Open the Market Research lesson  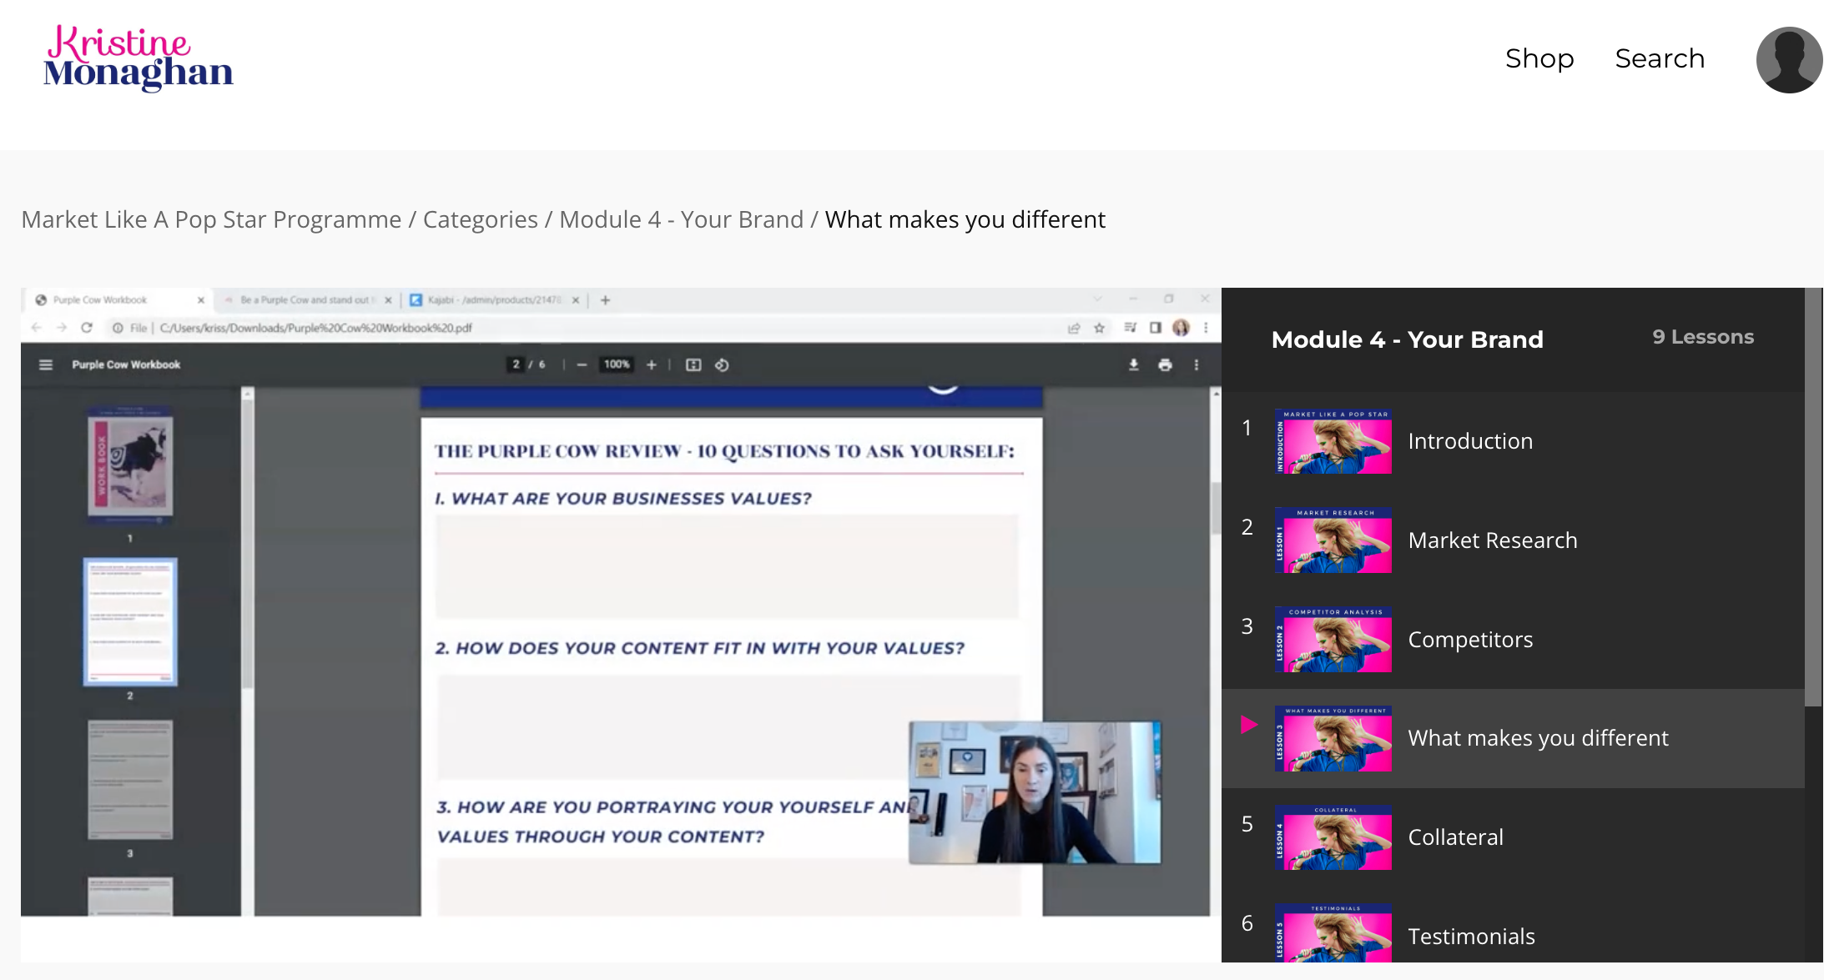click(1492, 540)
